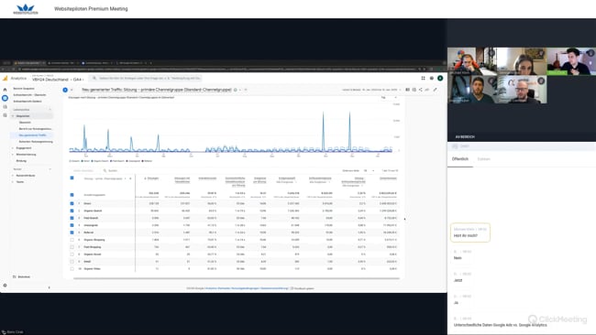The width and height of the screenshot is (596, 335).
Task: Expand the Nutzerattribute section in sidebar
Action: click(13, 176)
